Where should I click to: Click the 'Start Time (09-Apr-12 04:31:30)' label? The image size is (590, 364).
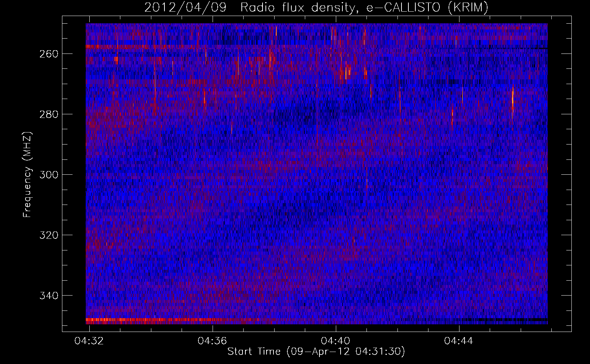(x=316, y=352)
